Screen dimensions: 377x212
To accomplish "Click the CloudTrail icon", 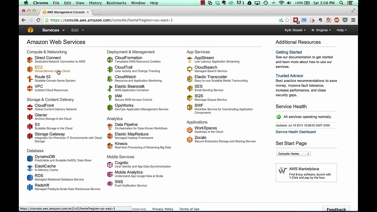I will [x=110, y=69].
